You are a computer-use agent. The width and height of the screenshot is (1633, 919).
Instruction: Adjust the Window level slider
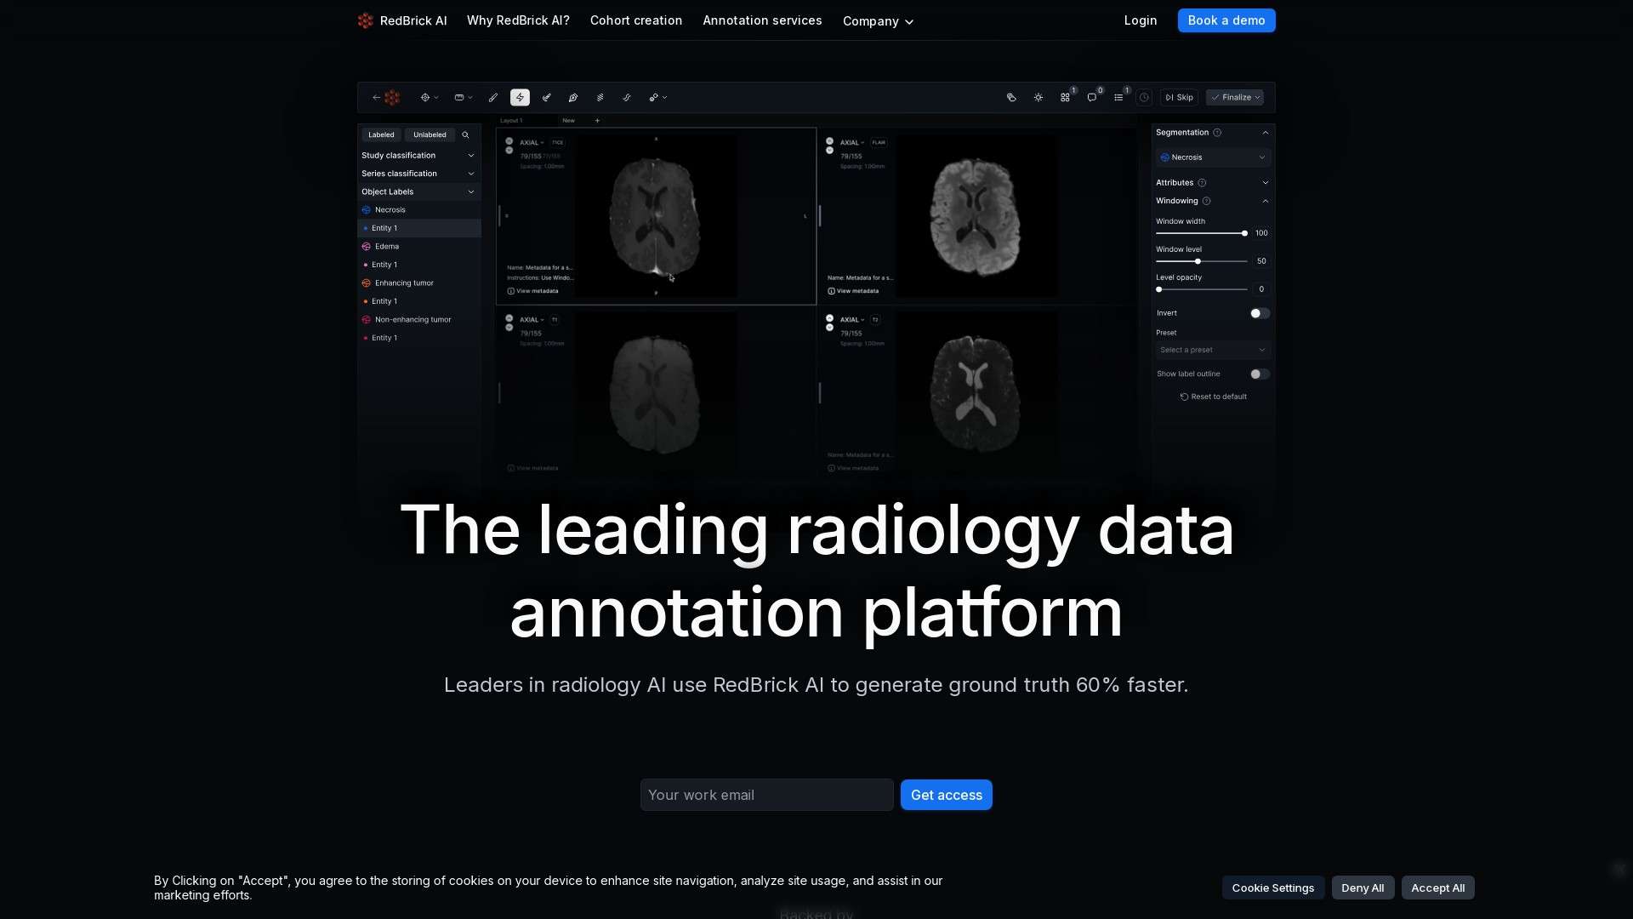pos(1202,261)
